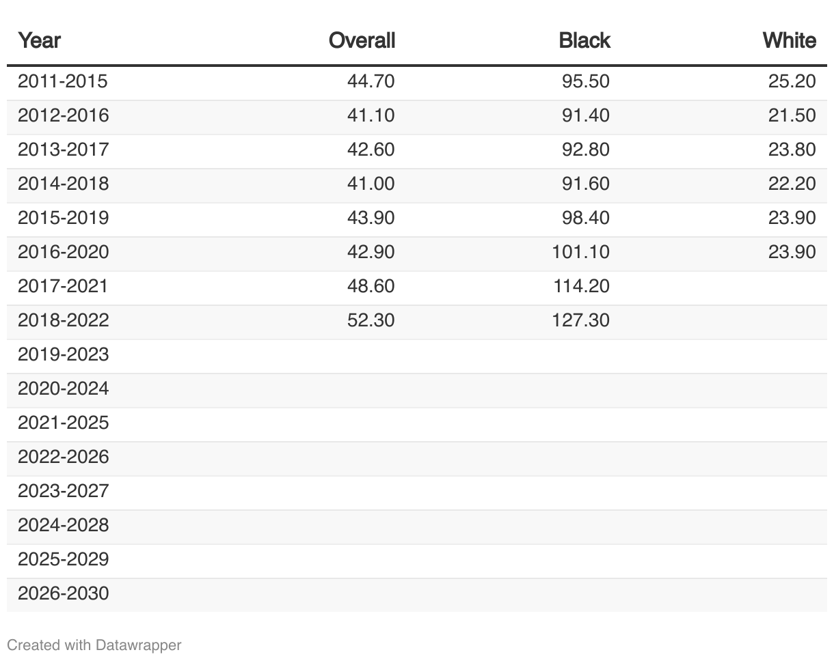Select the 2012-2016 year cell
Viewport: 834px width, 661px height.
[63, 116]
